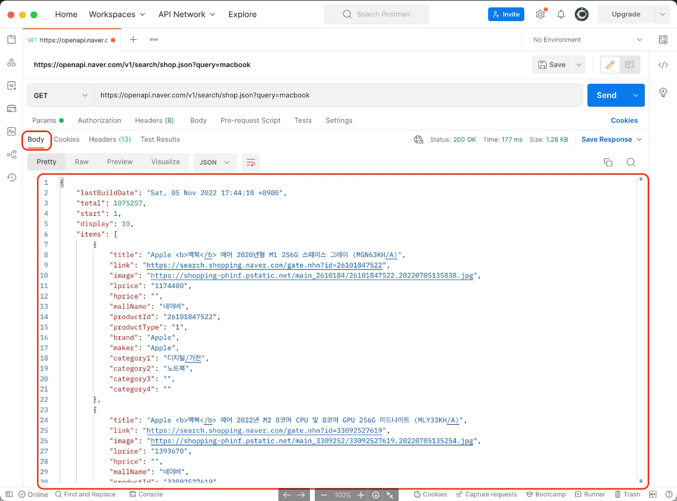This screenshot has height=501, width=677.
Task: Open the request Cookies link
Action: [624, 120]
